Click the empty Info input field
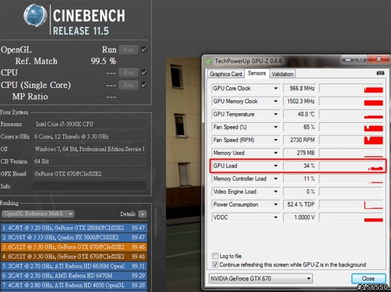The width and height of the screenshot is (391, 292). (x=89, y=186)
